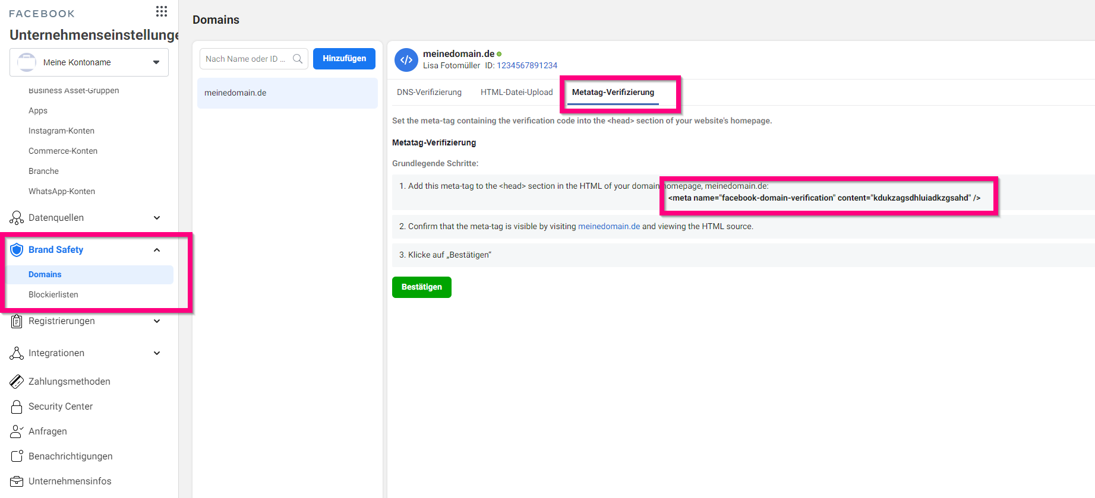Viewport: 1095px width, 498px height.
Task: Click the Security Center lock icon
Action: 17,407
